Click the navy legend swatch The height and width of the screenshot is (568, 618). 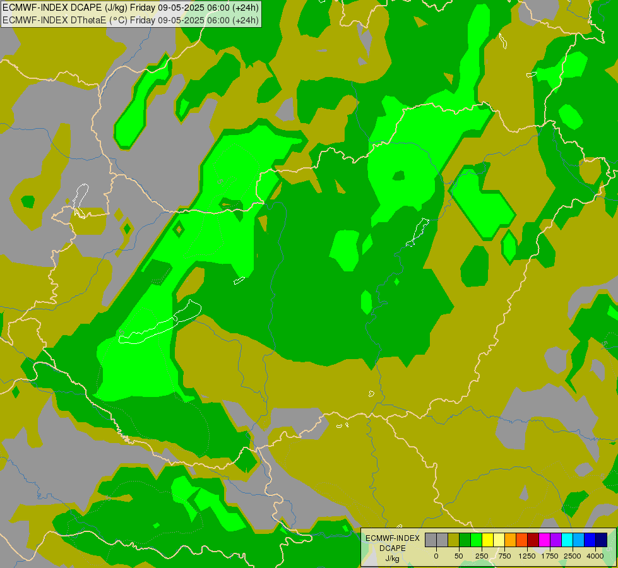pos(601,540)
